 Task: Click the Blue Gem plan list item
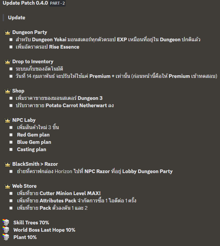click(34, 142)
